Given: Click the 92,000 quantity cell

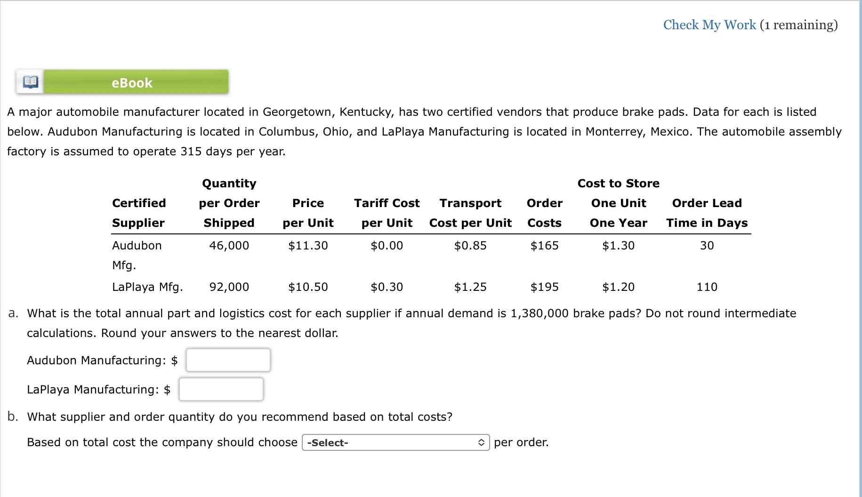Looking at the screenshot, I should [229, 287].
